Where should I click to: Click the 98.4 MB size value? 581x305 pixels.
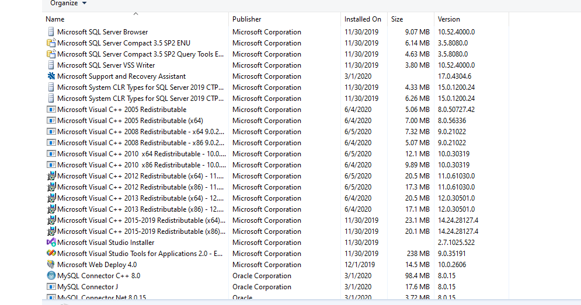(x=418, y=276)
